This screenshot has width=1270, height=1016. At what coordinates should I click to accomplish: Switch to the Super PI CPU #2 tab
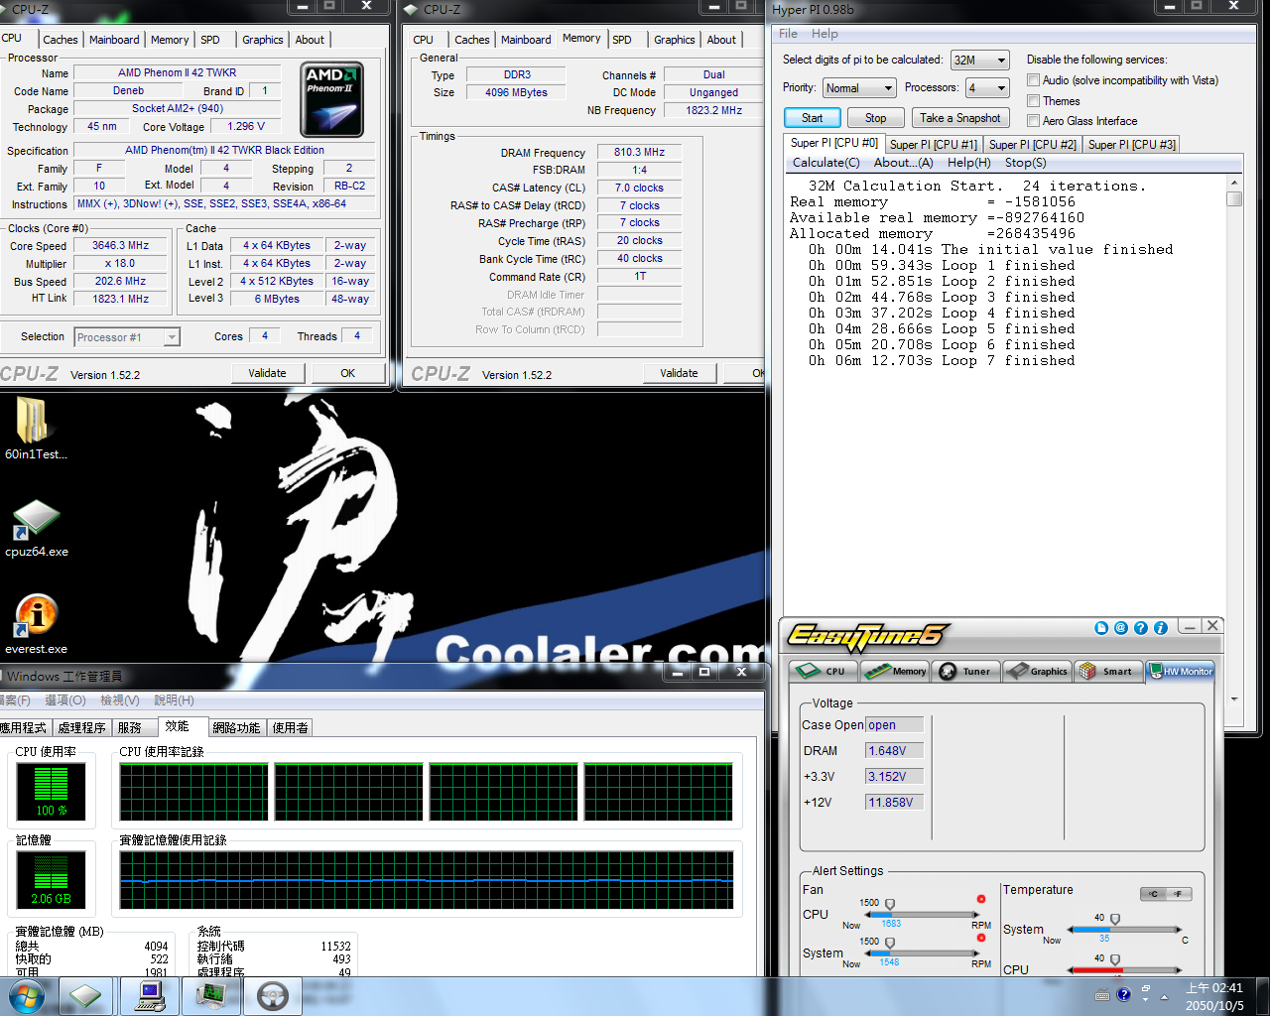point(1032,145)
